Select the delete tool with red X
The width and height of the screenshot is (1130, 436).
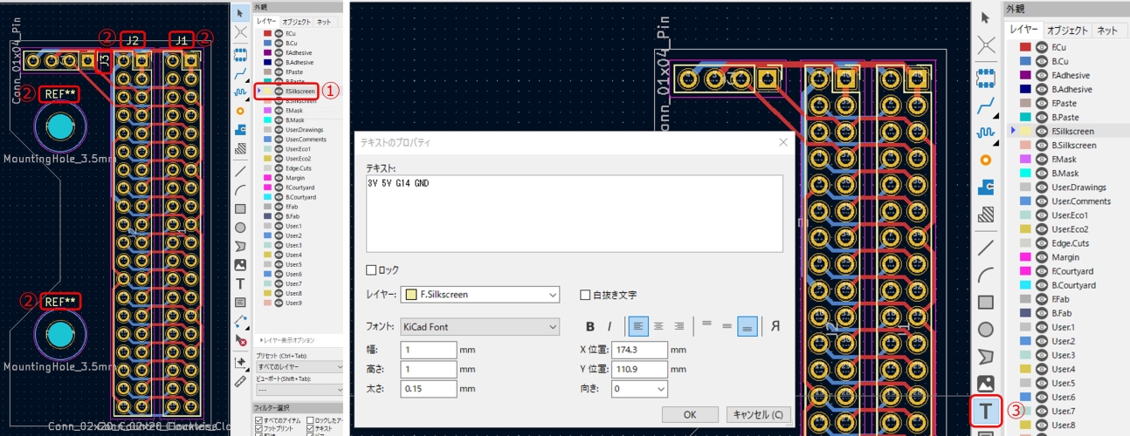pyautogui.click(x=240, y=341)
